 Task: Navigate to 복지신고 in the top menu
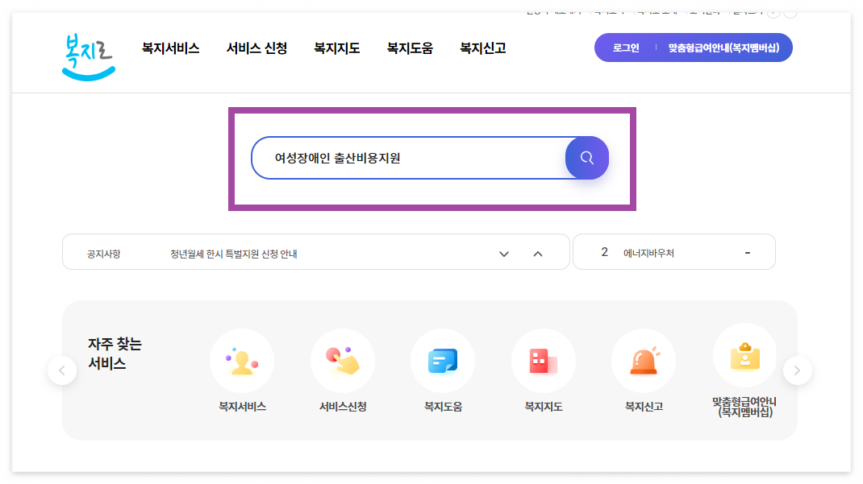(482, 48)
